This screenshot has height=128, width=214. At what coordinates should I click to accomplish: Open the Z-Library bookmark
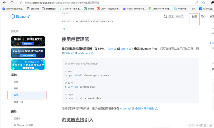click(x=70, y=9)
